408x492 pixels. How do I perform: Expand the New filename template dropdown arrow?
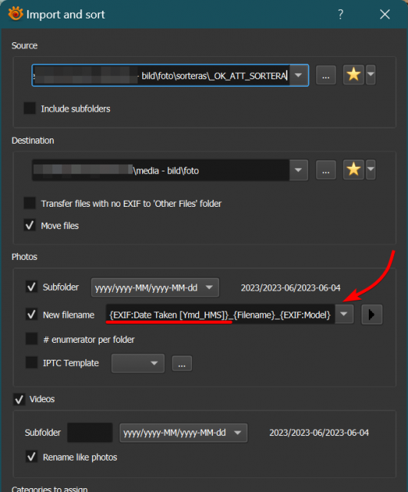[344, 314]
